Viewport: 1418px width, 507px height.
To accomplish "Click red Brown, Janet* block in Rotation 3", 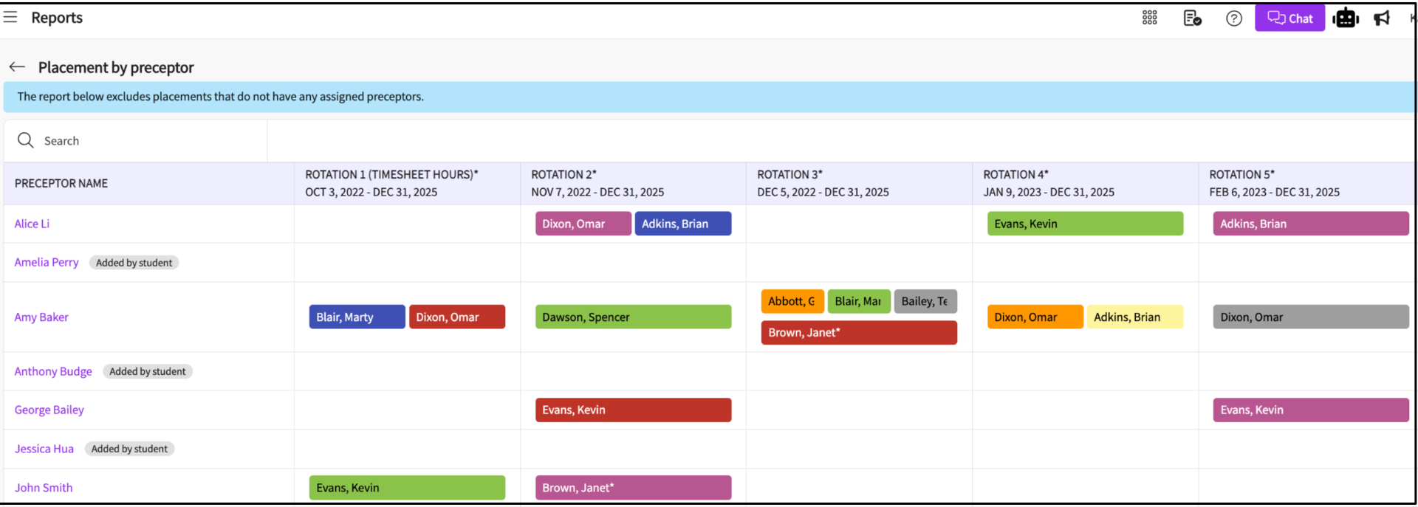I will pyautogui.click(x=858, y=333).
